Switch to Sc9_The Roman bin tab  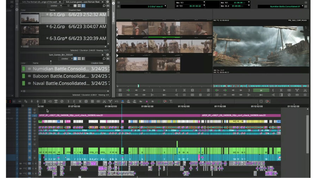point(40,2)
